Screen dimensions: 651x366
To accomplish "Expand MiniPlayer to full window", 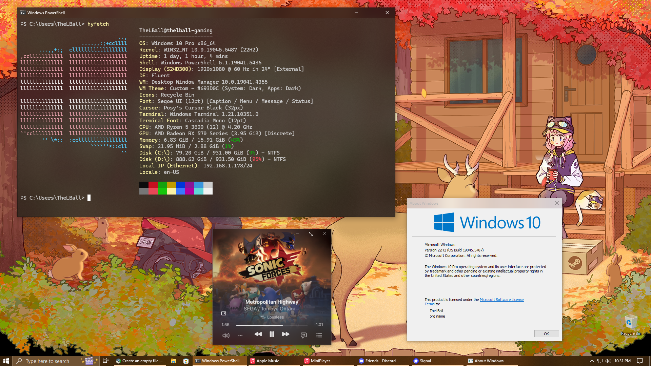I will pos(311,234).
